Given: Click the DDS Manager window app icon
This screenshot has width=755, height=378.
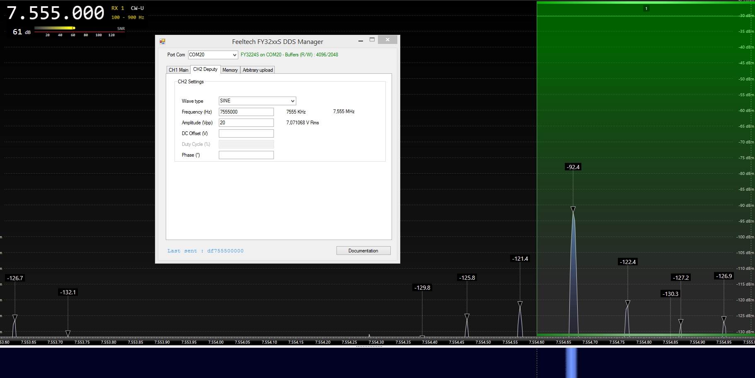Looking at the screenshot, I should (x=162, y=41).
